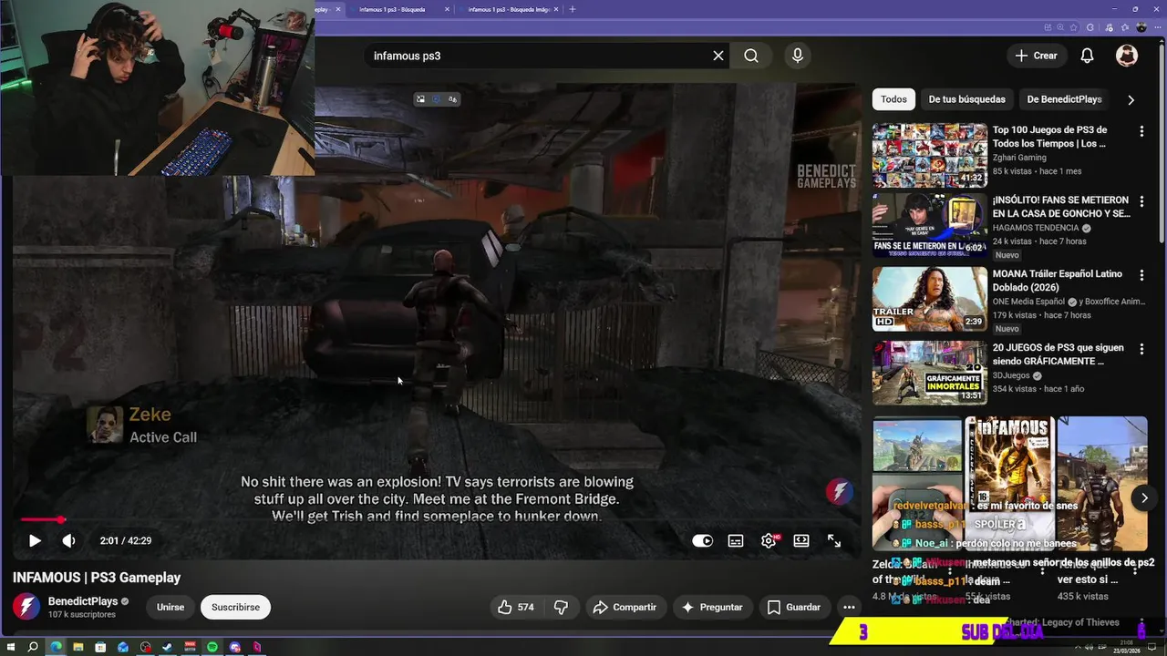This screenshot has height=656, width=1167.
Task: Open Microsoft Store from taskbar
Action: (x=100, y=647)
